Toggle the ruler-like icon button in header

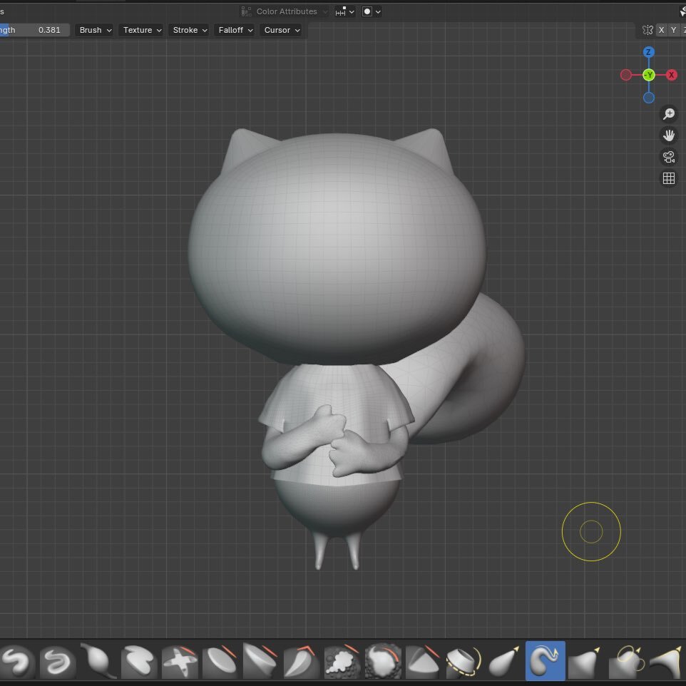340,11
